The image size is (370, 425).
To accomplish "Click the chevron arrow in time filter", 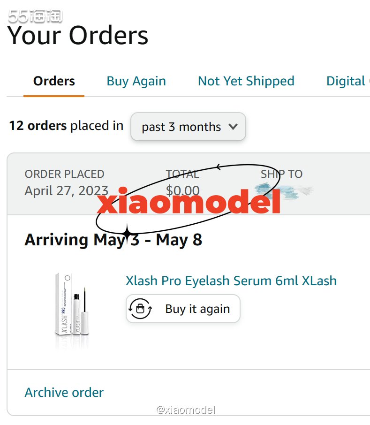I will [x=233, y=127].
